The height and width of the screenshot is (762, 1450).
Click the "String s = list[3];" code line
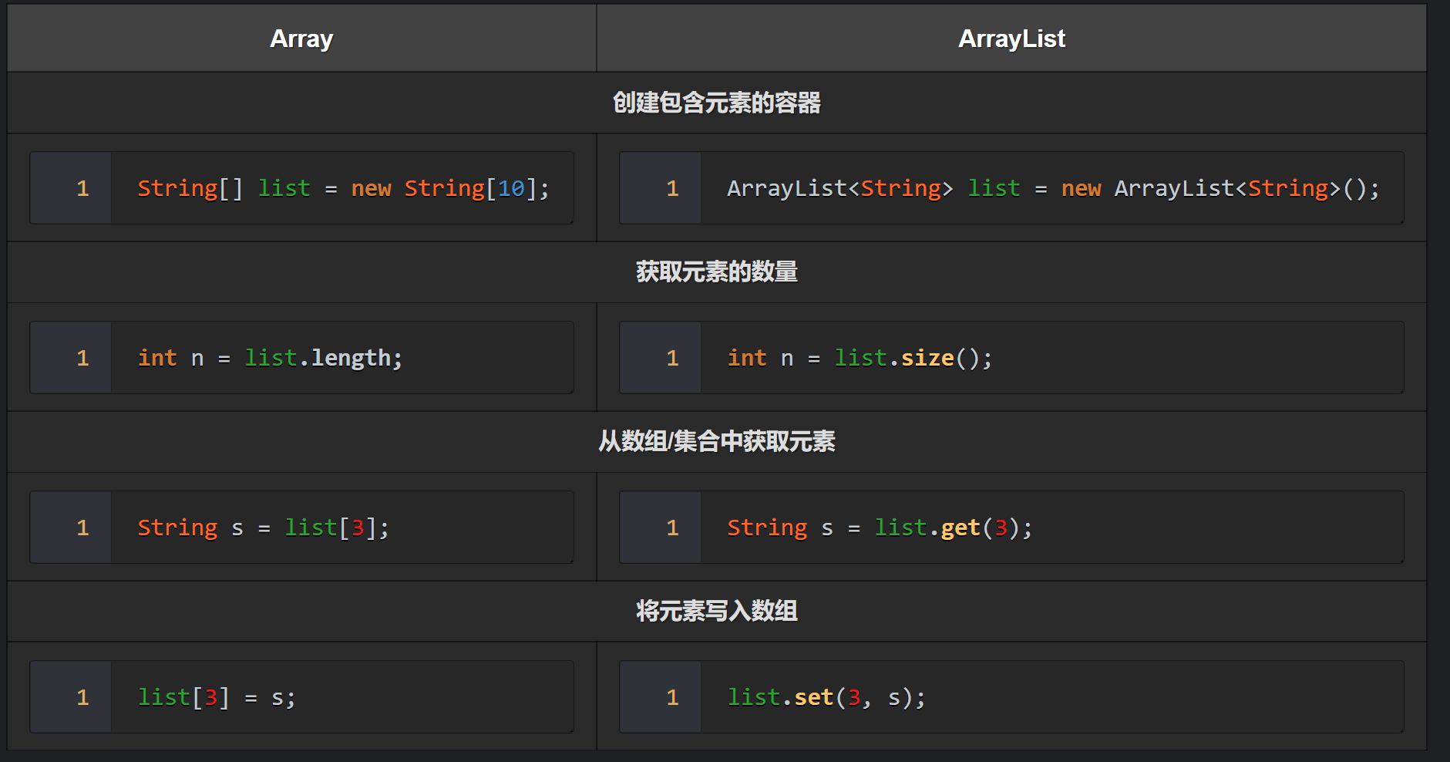pyautogui.click(x=263, y=527)
